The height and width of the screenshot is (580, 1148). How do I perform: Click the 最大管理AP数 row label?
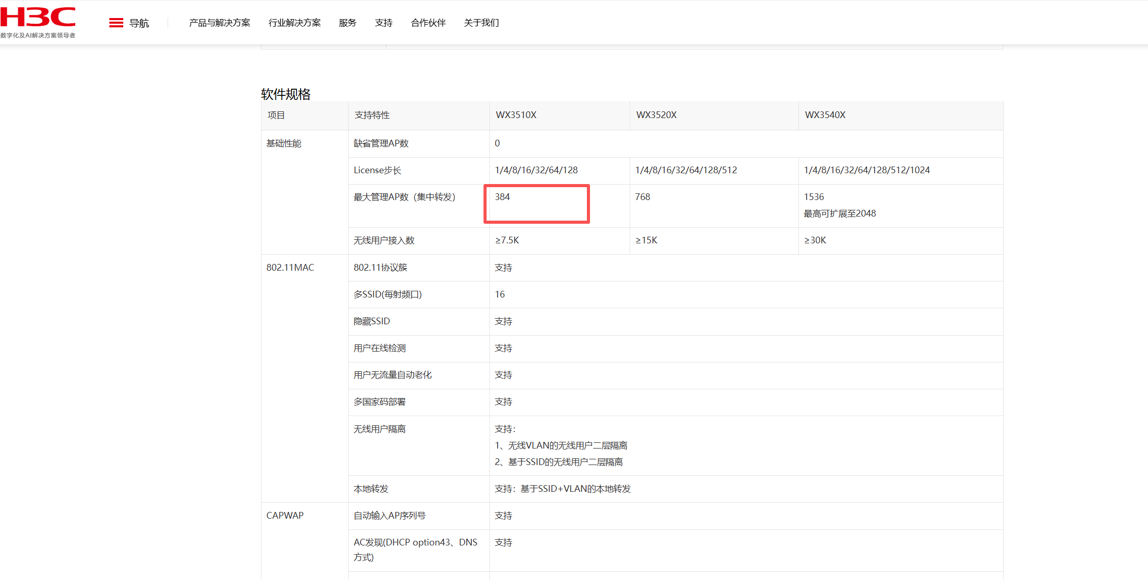[404, 197]
